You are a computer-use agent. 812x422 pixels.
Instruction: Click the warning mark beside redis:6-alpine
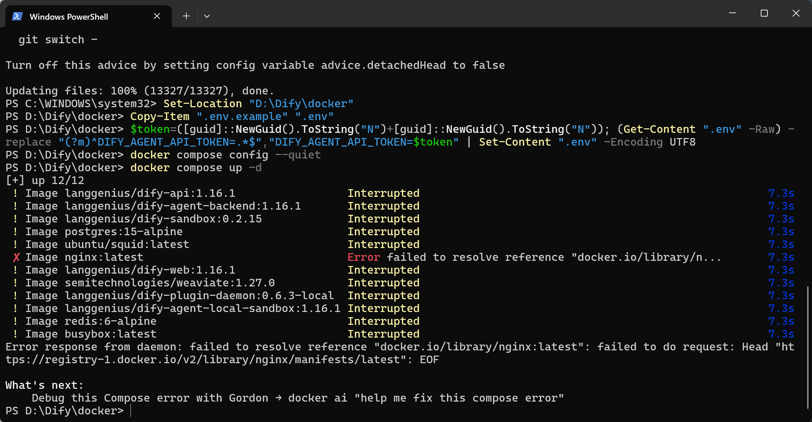pyautogui.click(x=15, y=321)
